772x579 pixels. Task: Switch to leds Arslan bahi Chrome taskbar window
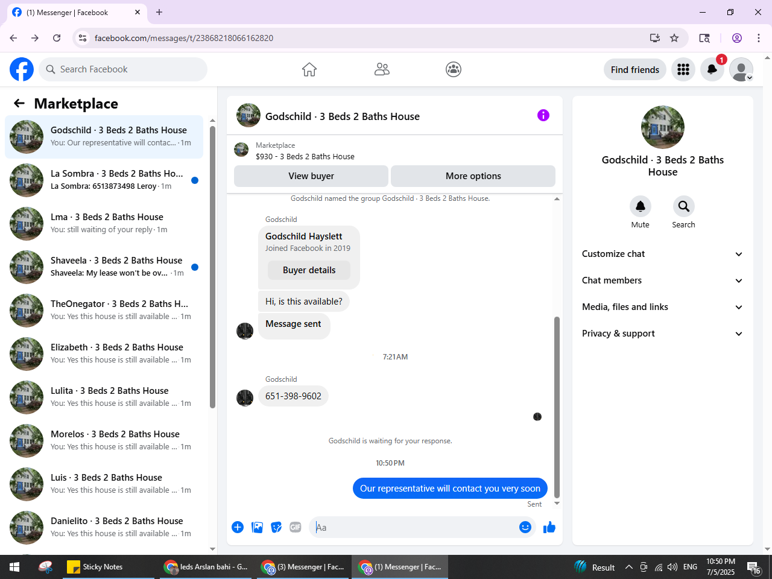coord(206,567)
